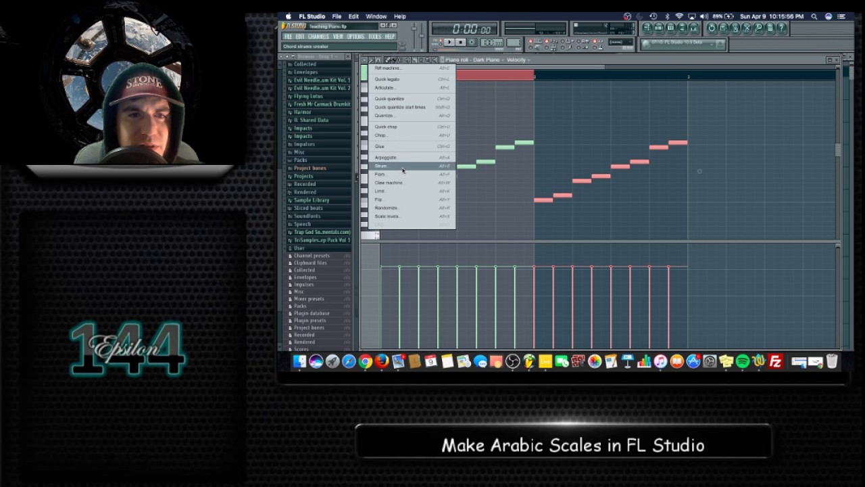
Task: Open Spotify from the dock
Action: [743, 362]
